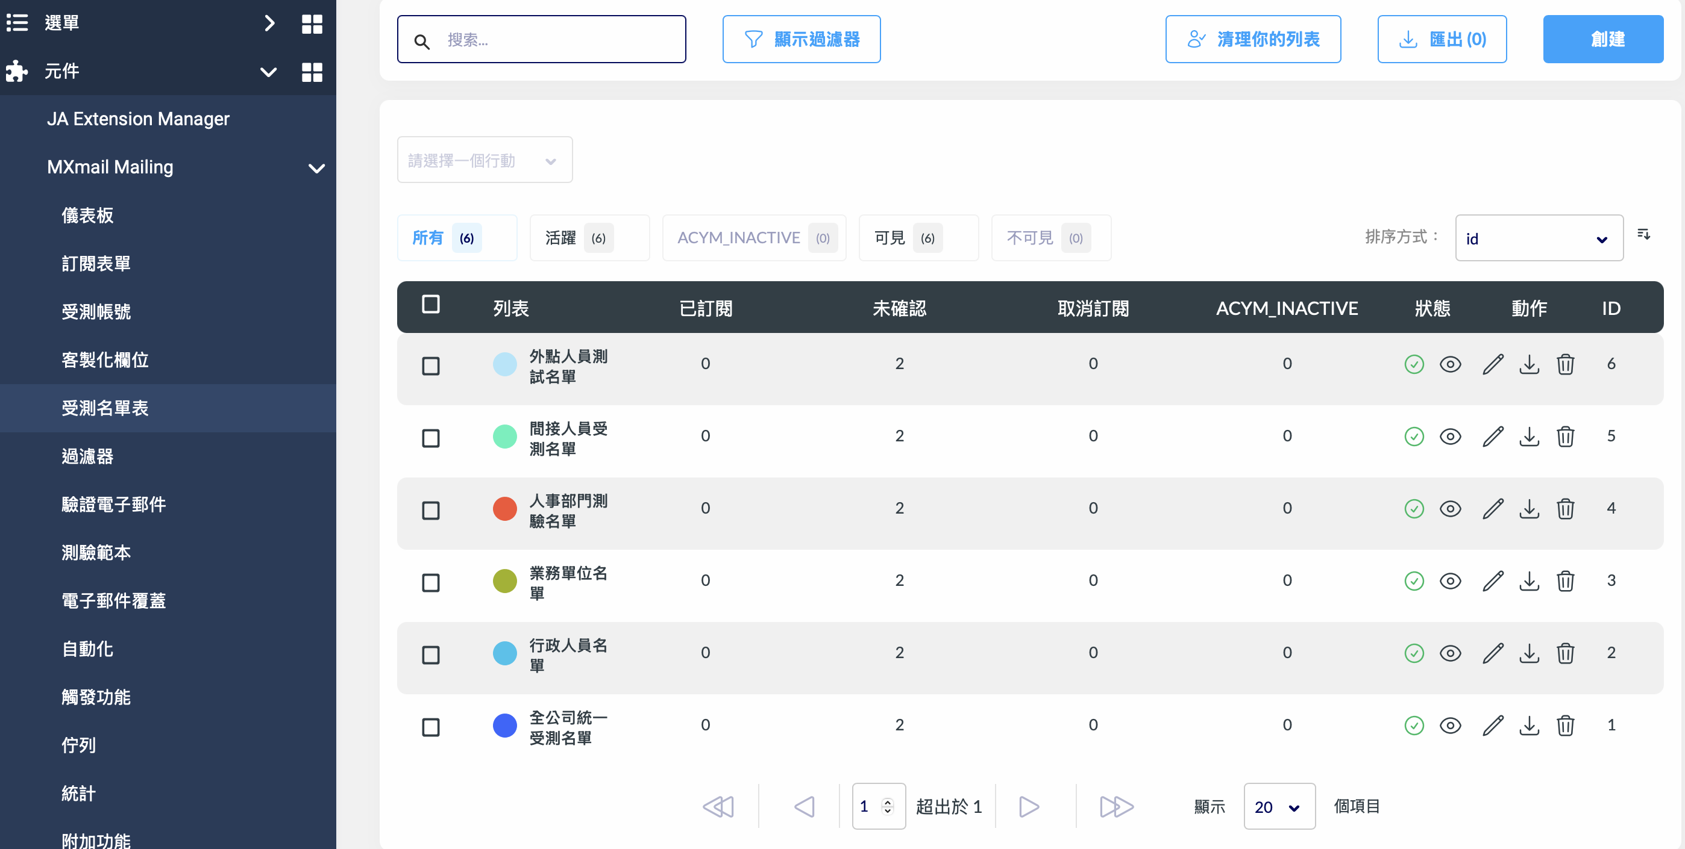The height and width of the screenshot is (849, 1685).
Task: Click the trash icon for 外點人員測試名單
Action: (1564, 364)
